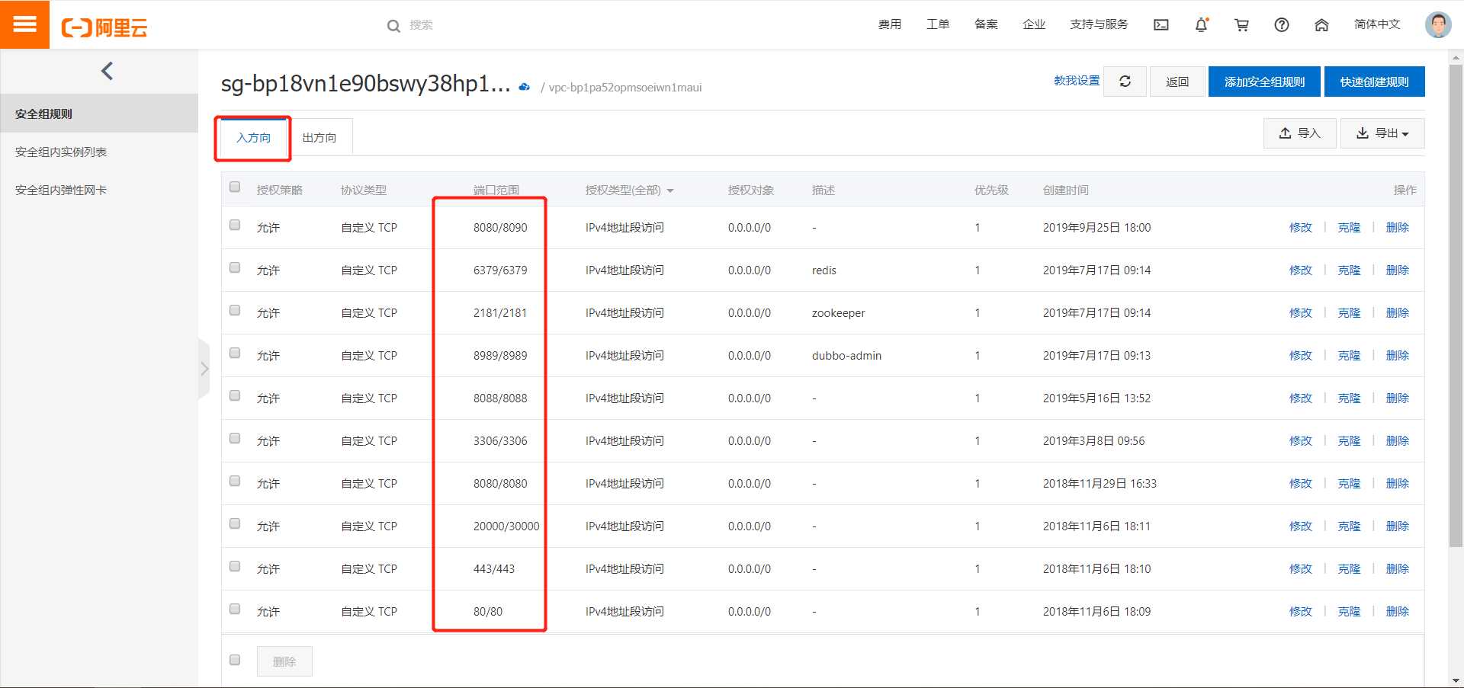Viewport: 1464px width, 688px height.
Task: Click the Alibaba Cloud logo
Action: pyautogui.click(x=104, y=27)
